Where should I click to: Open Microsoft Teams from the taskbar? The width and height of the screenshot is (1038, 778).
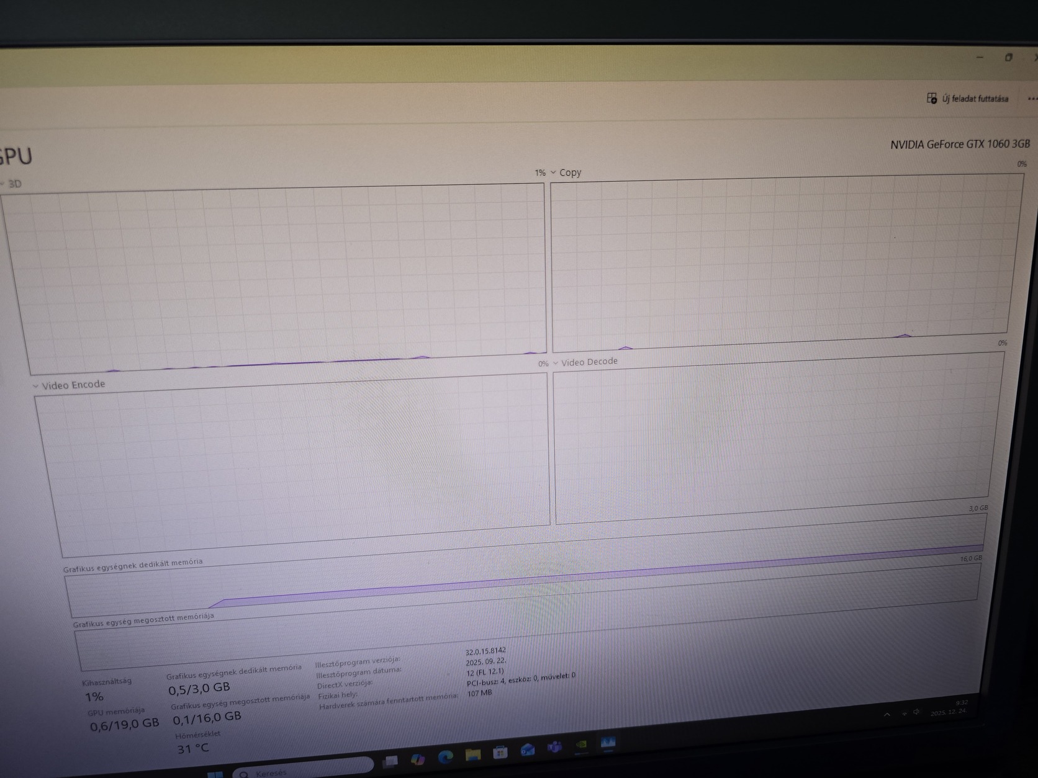coord(554,747)
